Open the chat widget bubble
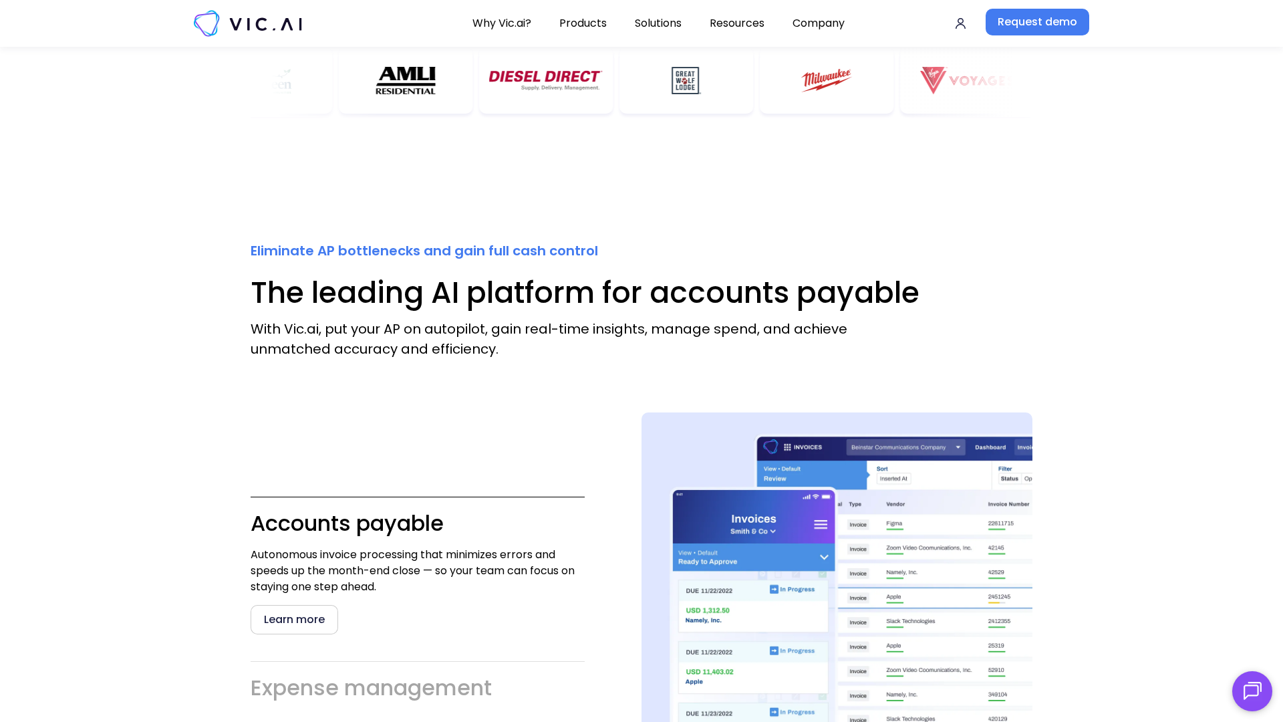 click(1252, 691)
